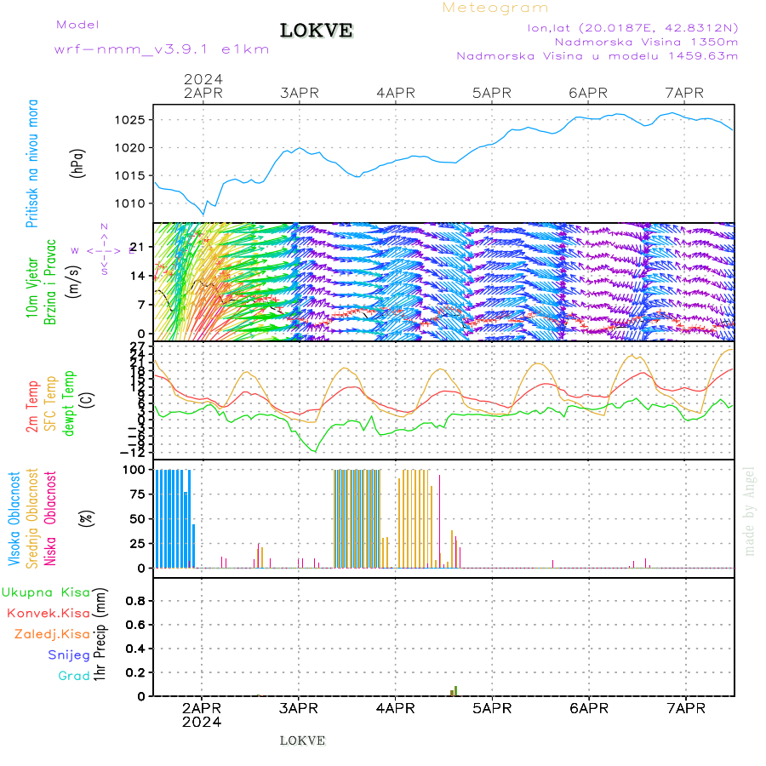This screenshot has height=766, width=766.
Task: Click the orange "Zaledj.Kisa" legend label
Action: pos(52,635)
